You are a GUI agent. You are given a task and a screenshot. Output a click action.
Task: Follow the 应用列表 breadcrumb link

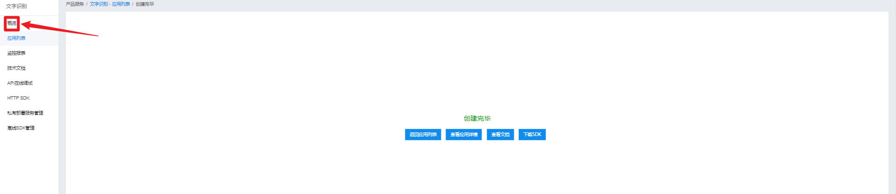point(121,4)
